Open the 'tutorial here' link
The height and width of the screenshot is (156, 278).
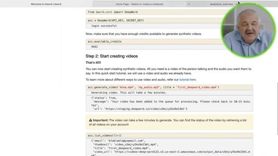188,80
